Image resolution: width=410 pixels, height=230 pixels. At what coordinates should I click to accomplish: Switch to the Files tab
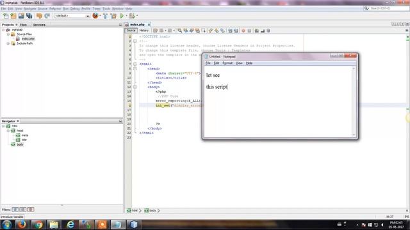pos(23,25)
